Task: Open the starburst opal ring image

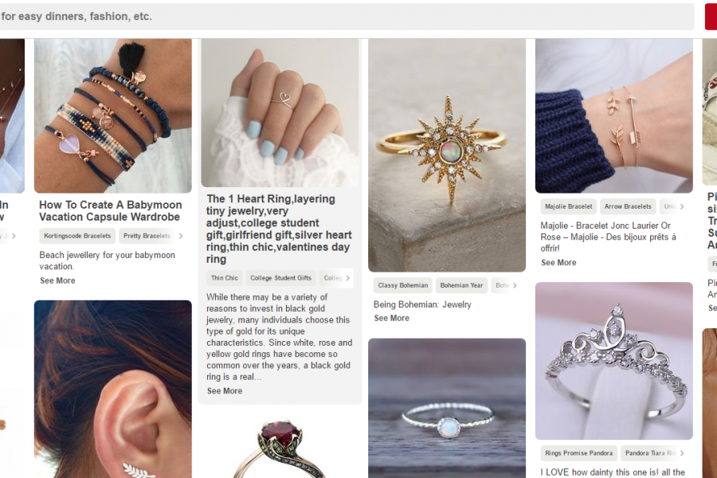Action: (447, 155)
